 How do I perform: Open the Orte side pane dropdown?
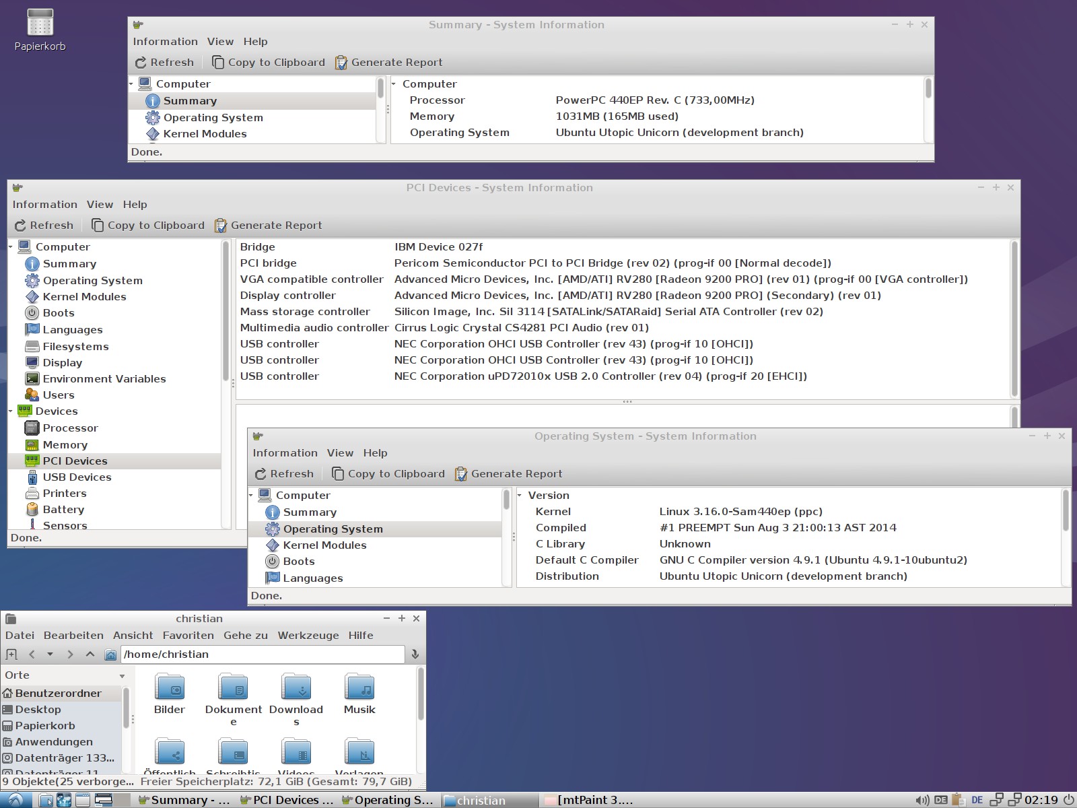tap(122, 676)
